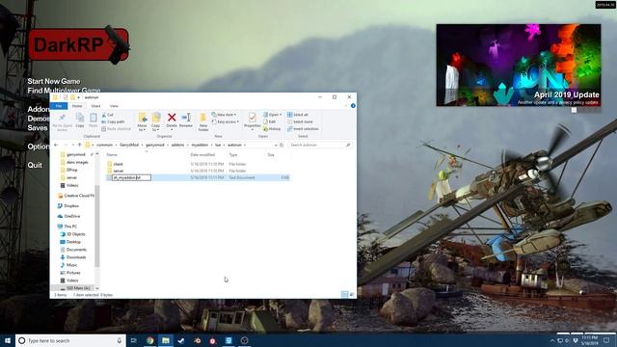Click the Back navigation arrow
This screenshot has width=617, height=347.
(56, 145)
